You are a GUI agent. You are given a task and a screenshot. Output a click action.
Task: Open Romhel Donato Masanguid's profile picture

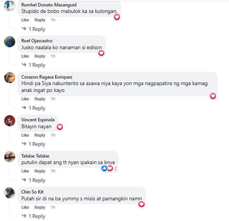click(10, 6)
